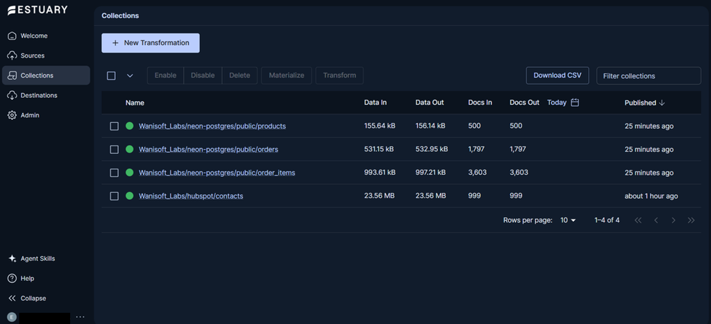Open Agent Skills

47,259
